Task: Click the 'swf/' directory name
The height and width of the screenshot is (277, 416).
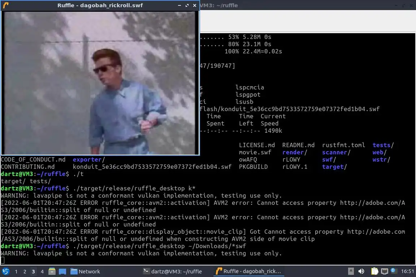Action: [329, 159]
